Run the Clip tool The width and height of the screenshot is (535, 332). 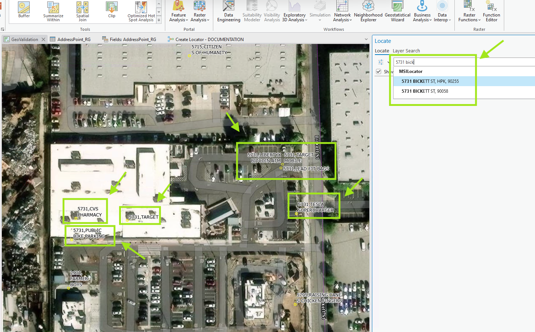pyautogui.click(x=112, y=10)
